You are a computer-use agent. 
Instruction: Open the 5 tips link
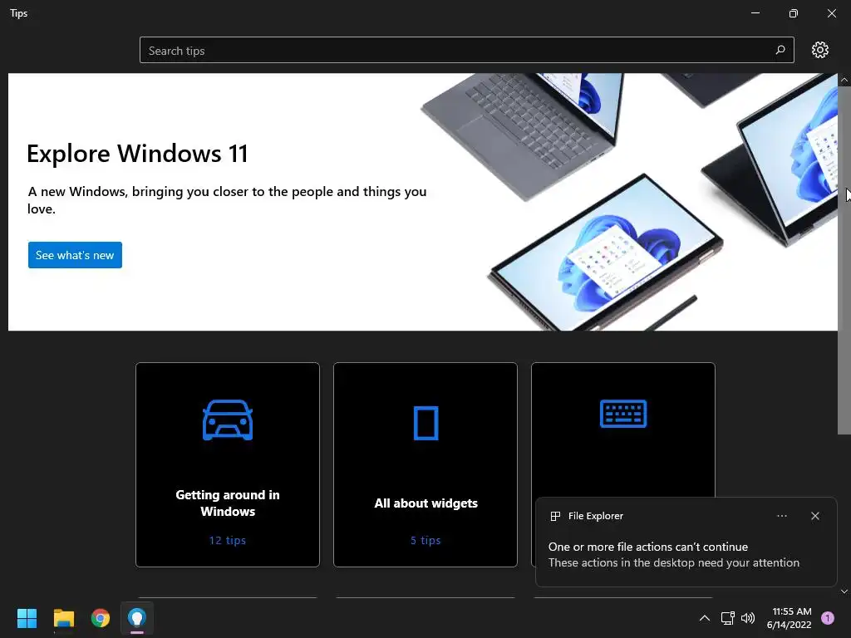425,540
